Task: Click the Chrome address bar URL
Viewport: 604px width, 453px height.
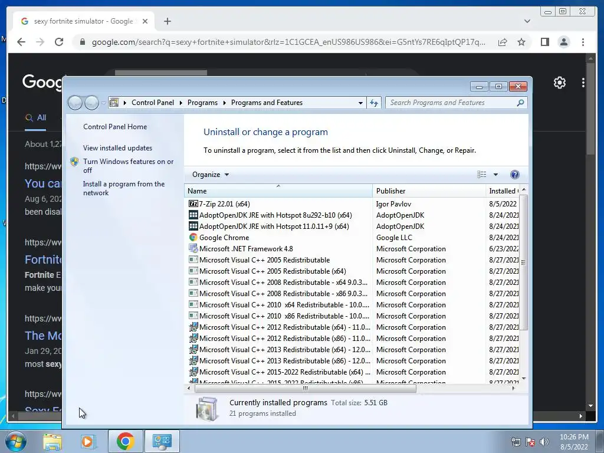Action: [x=288, y=42]
